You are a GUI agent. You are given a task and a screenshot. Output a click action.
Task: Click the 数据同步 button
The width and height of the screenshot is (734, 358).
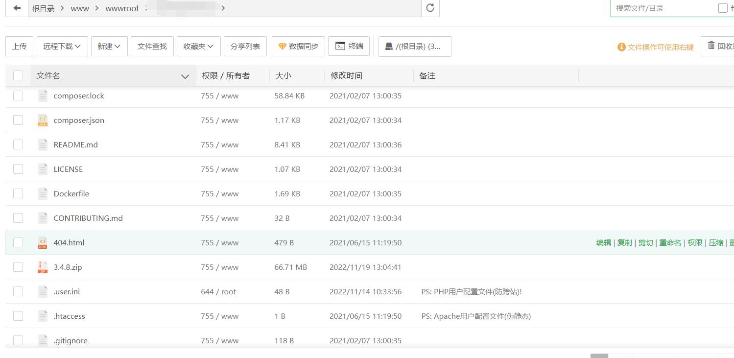tap(298, 46)
